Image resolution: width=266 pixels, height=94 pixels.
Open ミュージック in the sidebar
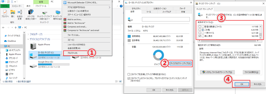[11, 78]
